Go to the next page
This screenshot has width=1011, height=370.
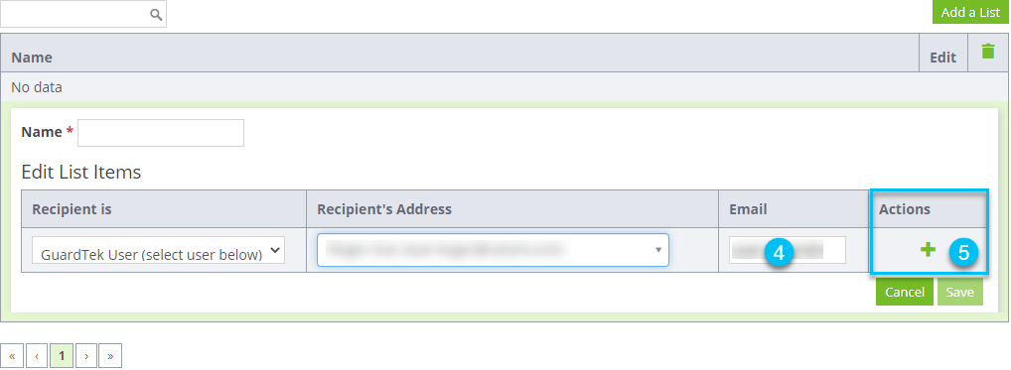85,355
